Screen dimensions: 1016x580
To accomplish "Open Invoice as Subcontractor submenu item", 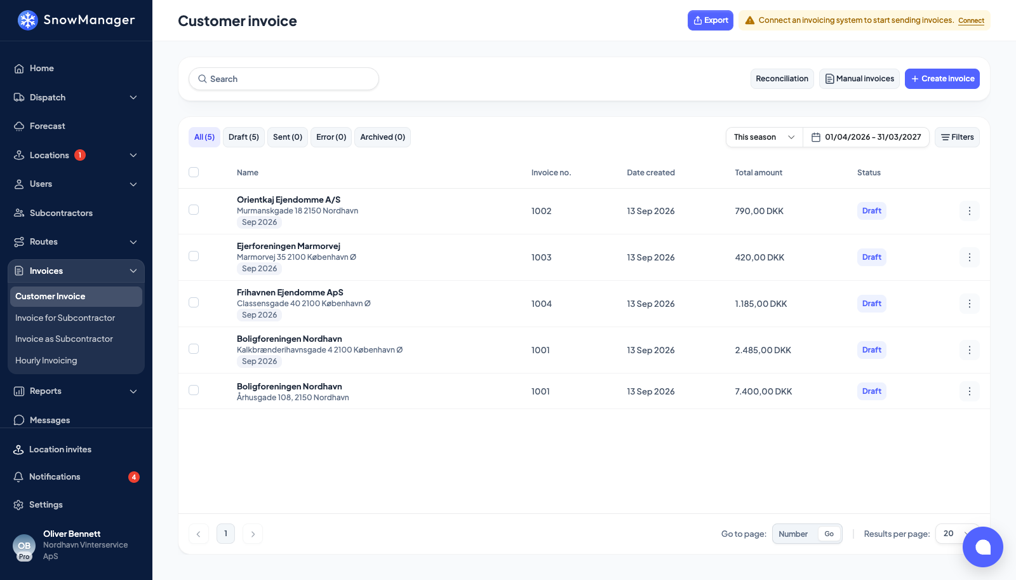I will (76, 339).
